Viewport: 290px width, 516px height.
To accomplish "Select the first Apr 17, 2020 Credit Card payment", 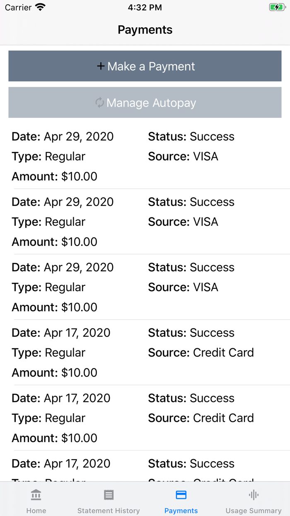I will 145,353.
